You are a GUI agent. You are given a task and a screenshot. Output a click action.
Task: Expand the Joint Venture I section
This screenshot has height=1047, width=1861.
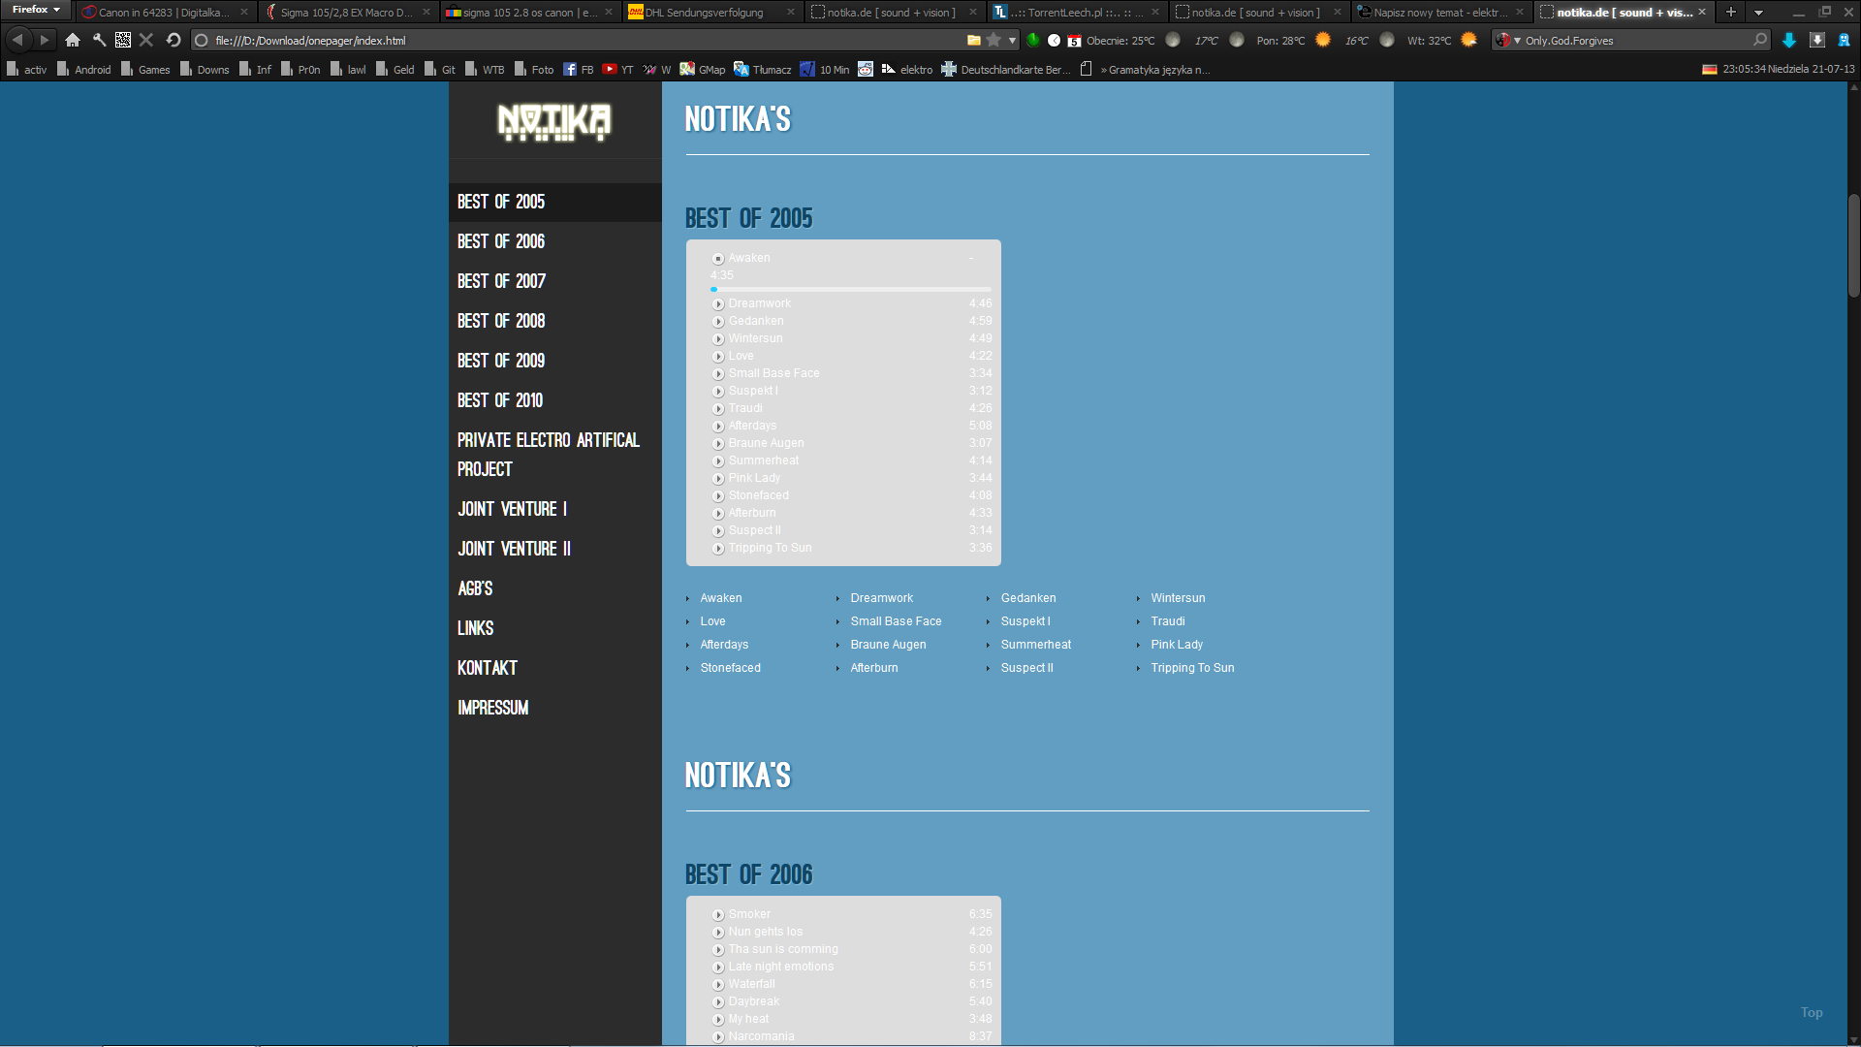coord(511,508)
